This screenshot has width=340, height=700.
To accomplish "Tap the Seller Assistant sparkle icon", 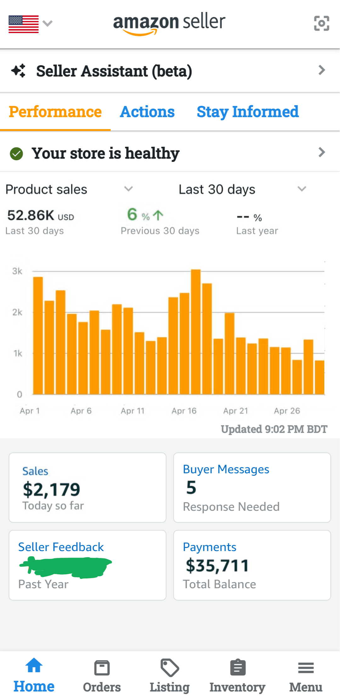I will pyautogui.click(x=19, y=71).
